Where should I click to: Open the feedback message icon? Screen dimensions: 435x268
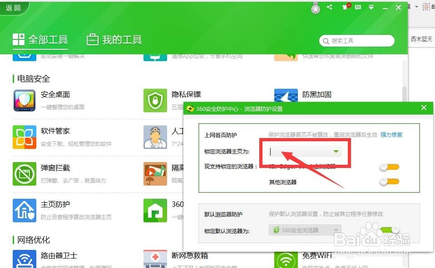(358, 7)
